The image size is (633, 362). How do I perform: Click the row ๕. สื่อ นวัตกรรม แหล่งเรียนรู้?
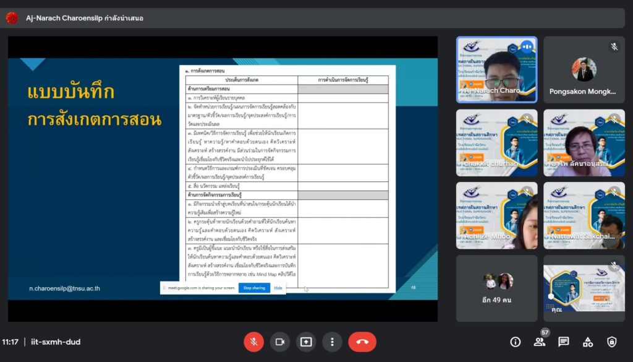287,186
